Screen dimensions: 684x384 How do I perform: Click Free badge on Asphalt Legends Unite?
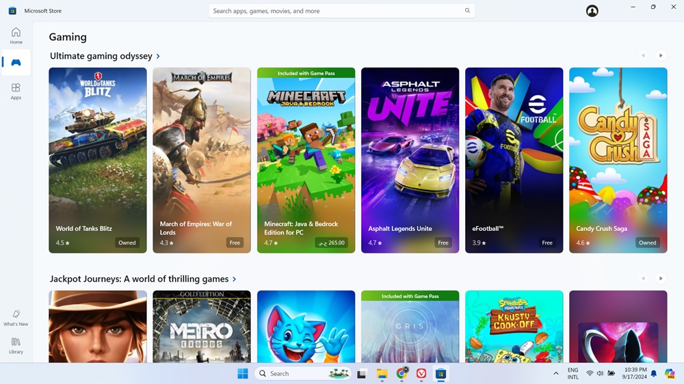point(443,243)
